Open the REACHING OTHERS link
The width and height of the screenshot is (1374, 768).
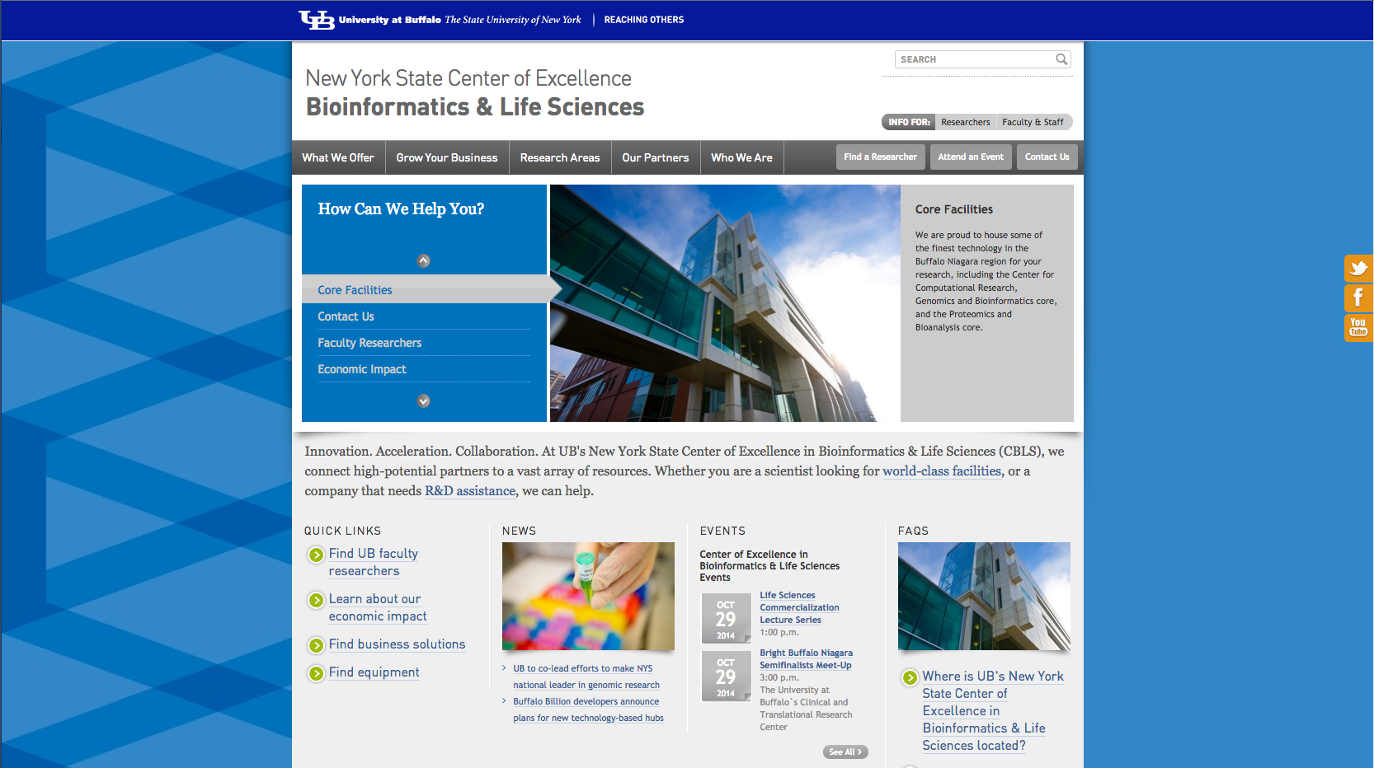[x=644, y=20]
